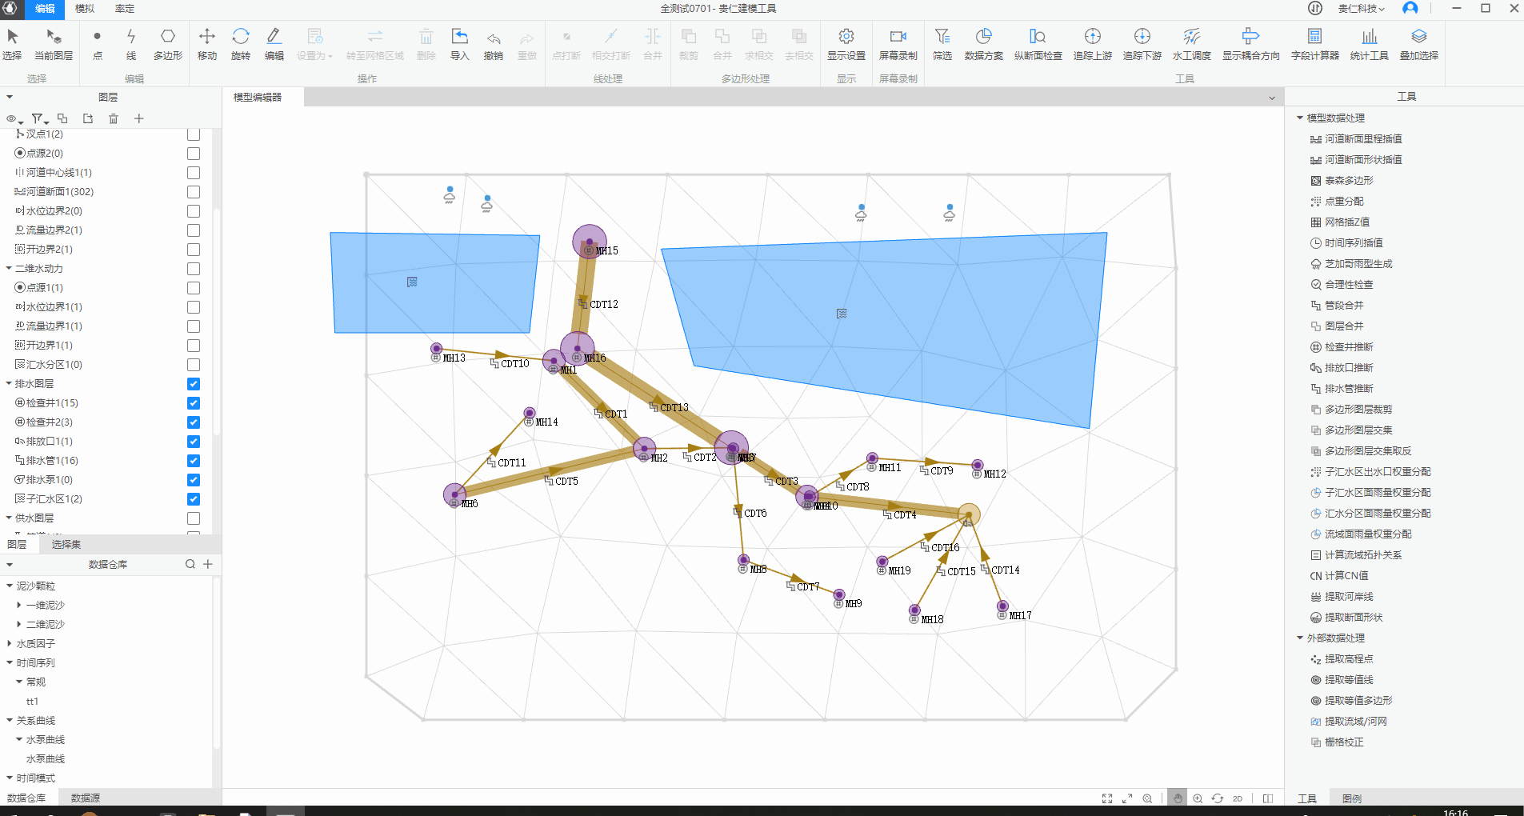Switch to the 率定 ribbon tab

pyautogui.click(x=125, y=9)
